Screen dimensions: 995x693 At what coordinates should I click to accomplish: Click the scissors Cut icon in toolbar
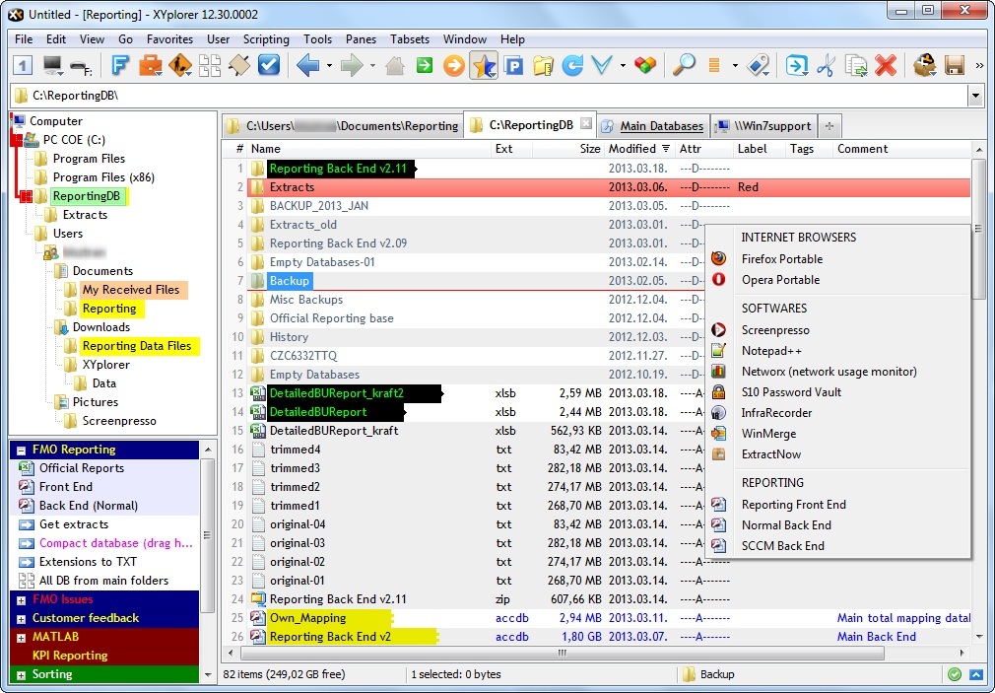[x=826, y=66]
